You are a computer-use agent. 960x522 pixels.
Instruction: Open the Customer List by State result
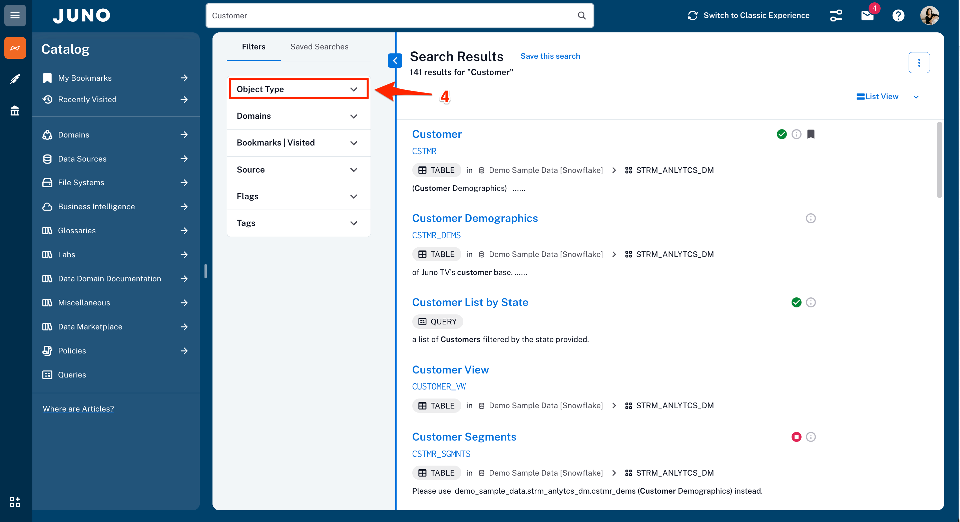470,302
